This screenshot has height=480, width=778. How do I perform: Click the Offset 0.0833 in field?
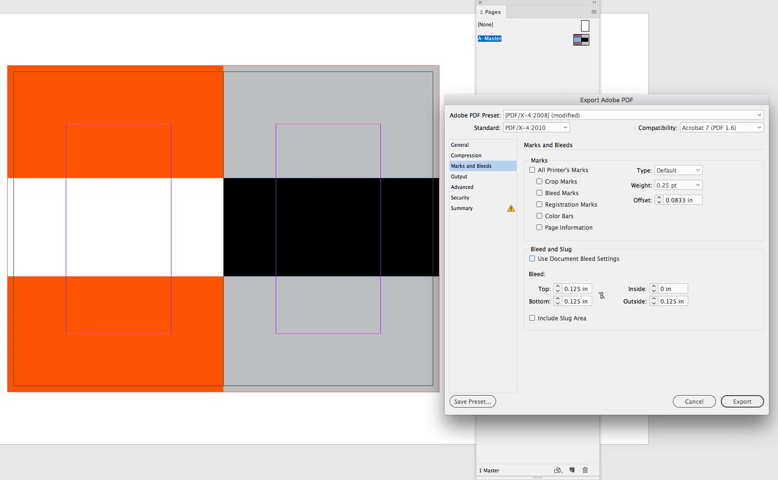(683, 200)
